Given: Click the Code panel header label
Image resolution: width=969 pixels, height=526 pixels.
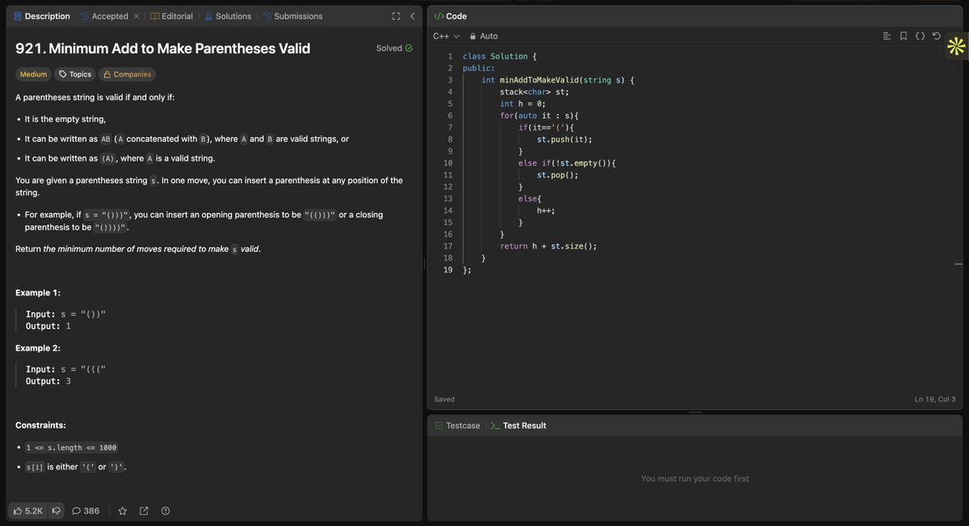Looking at the screenshot, I should (450, 16).
